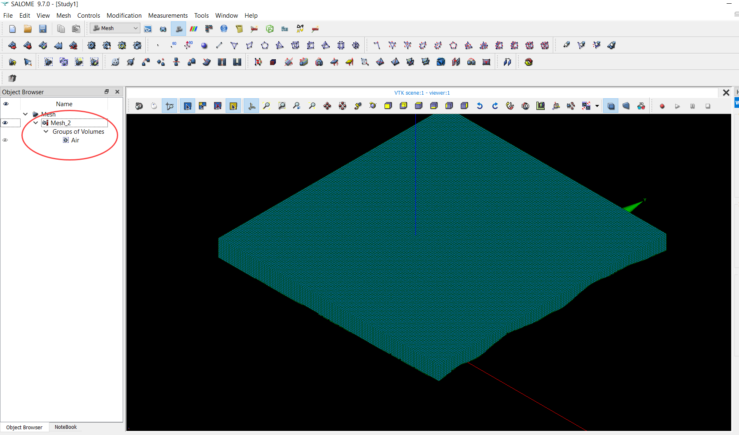Collapse the Mesh_2 tree node
Screen dimensions: 739x435
point(36,123)
